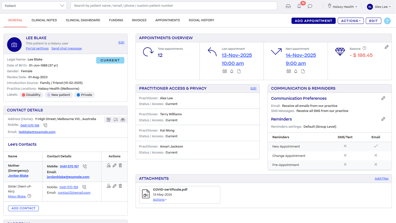Image resolution: width=396 pixels, height=223 pixels.
Task: Edit Communication Preferences with pencil icon
Action: pyautogui.click(x=383, y=98)
